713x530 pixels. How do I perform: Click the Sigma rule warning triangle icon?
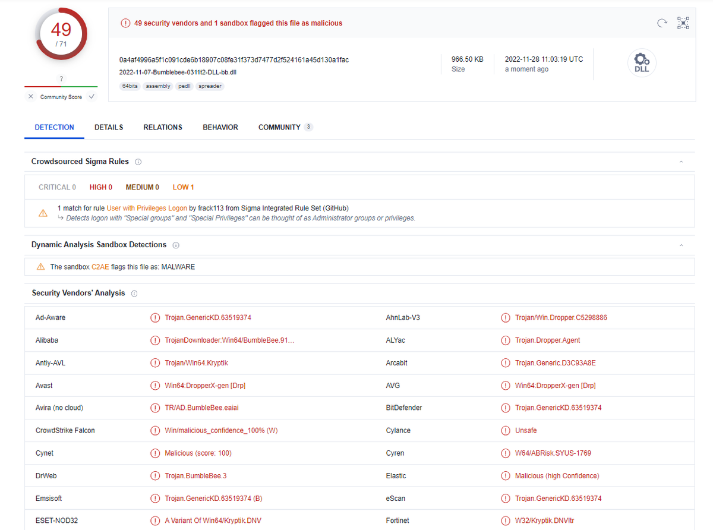pyautogui.click(x=43, y=213)
